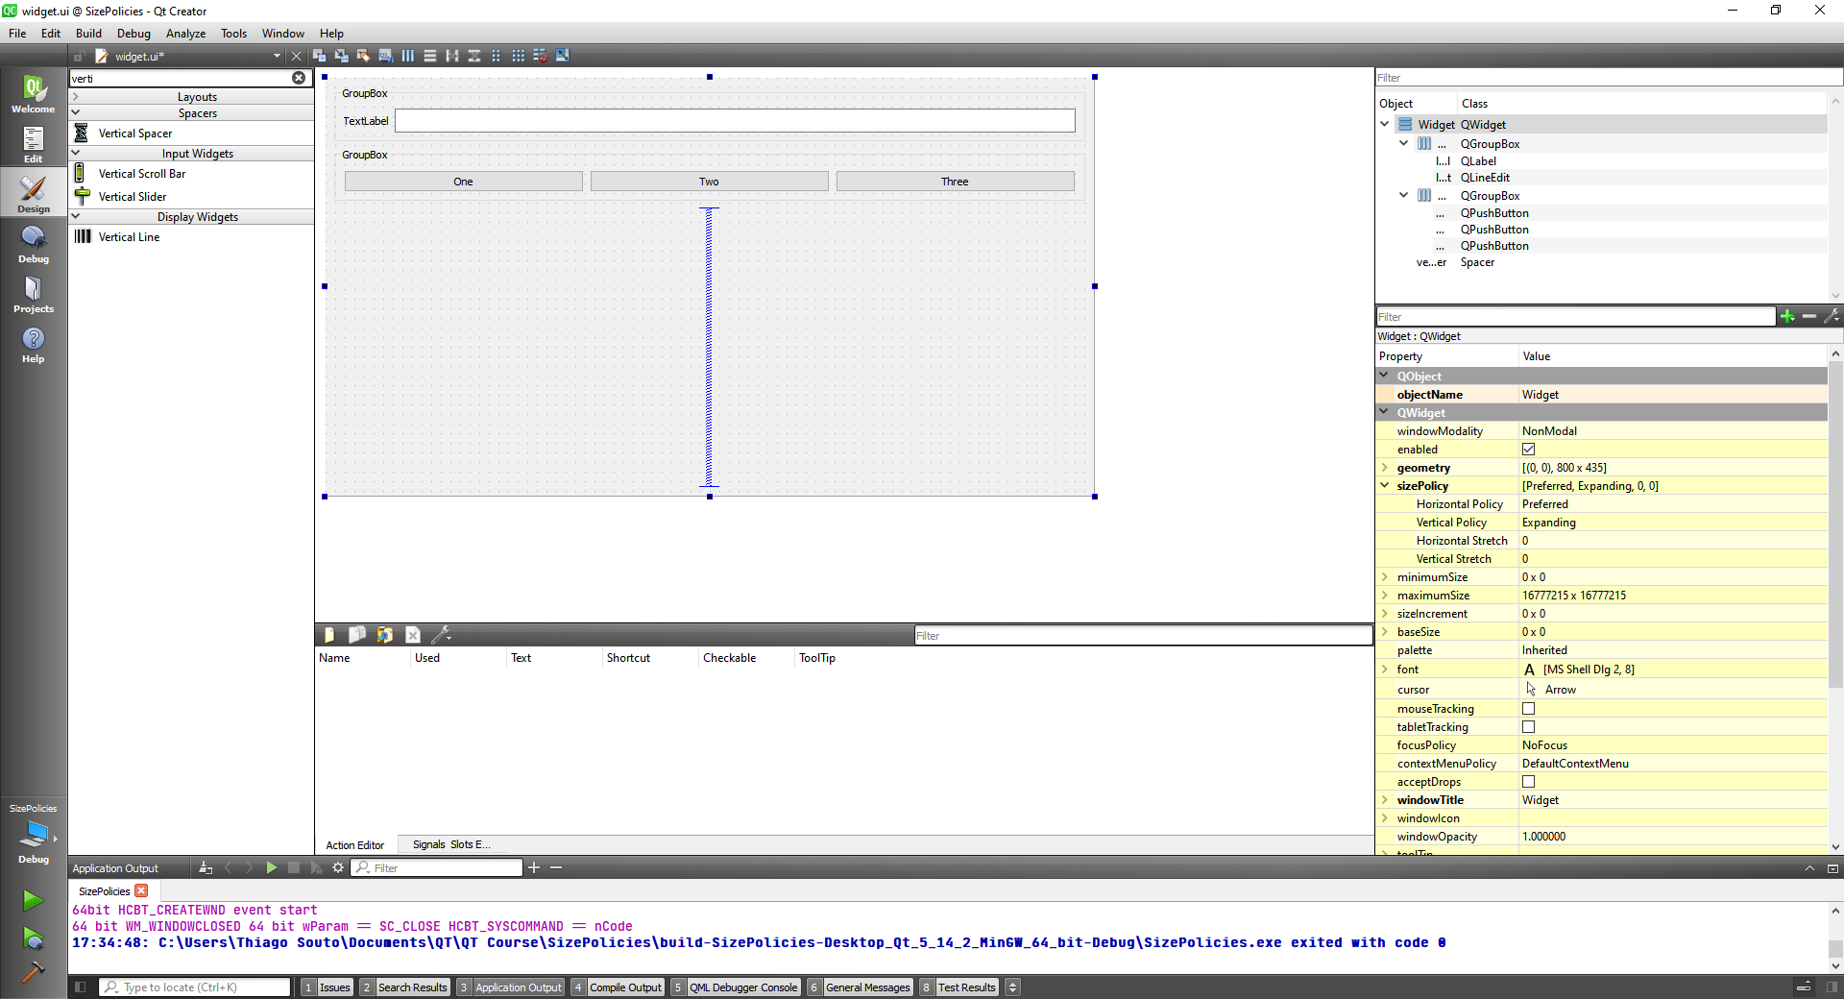Apply Lay Out Horizontally
This screenshot has height=999, width=1844.
pyautogui.click(x=408, y=56)
